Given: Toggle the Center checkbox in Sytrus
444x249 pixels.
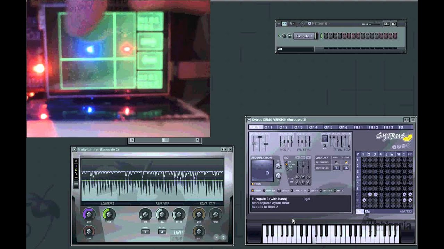Looking at the screenshot, I should click(309, 191).
